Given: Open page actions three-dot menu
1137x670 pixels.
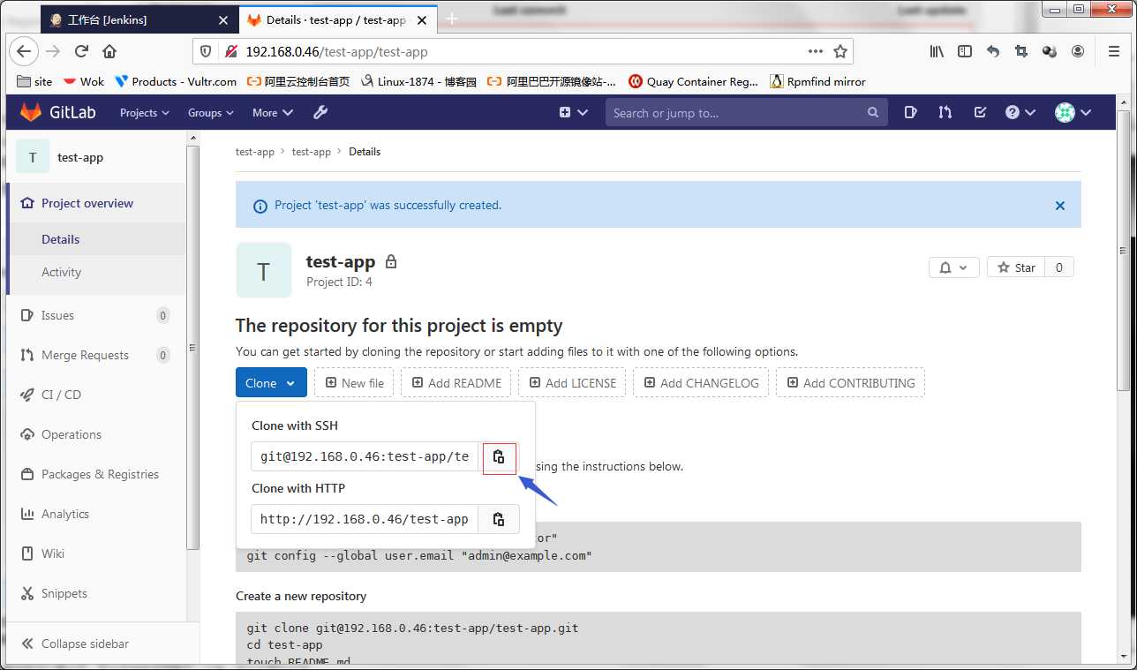Looking at the screenshot, I should [816, 51].
